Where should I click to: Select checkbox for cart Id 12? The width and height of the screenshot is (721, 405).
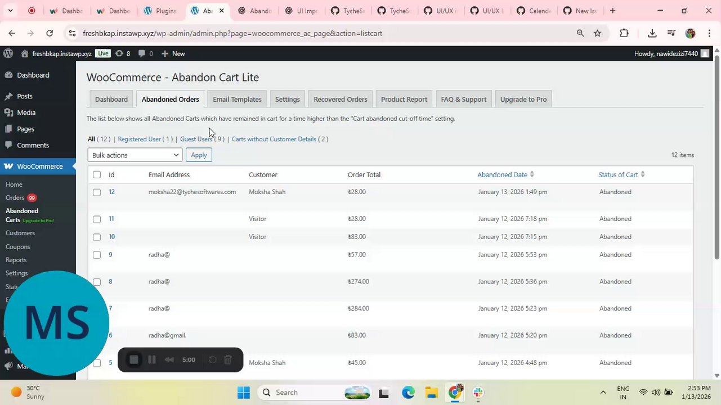point(97,192)
